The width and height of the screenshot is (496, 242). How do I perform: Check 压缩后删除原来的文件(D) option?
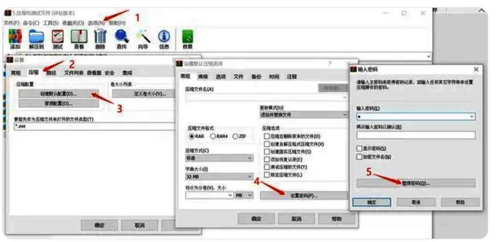coord(267,137)
